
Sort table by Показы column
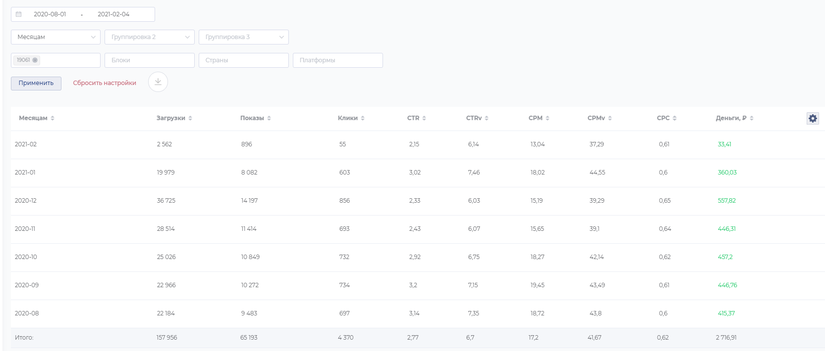pos(255,118)
